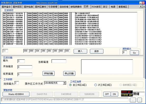Open the 查看扇区 tab

coord(123,7)
